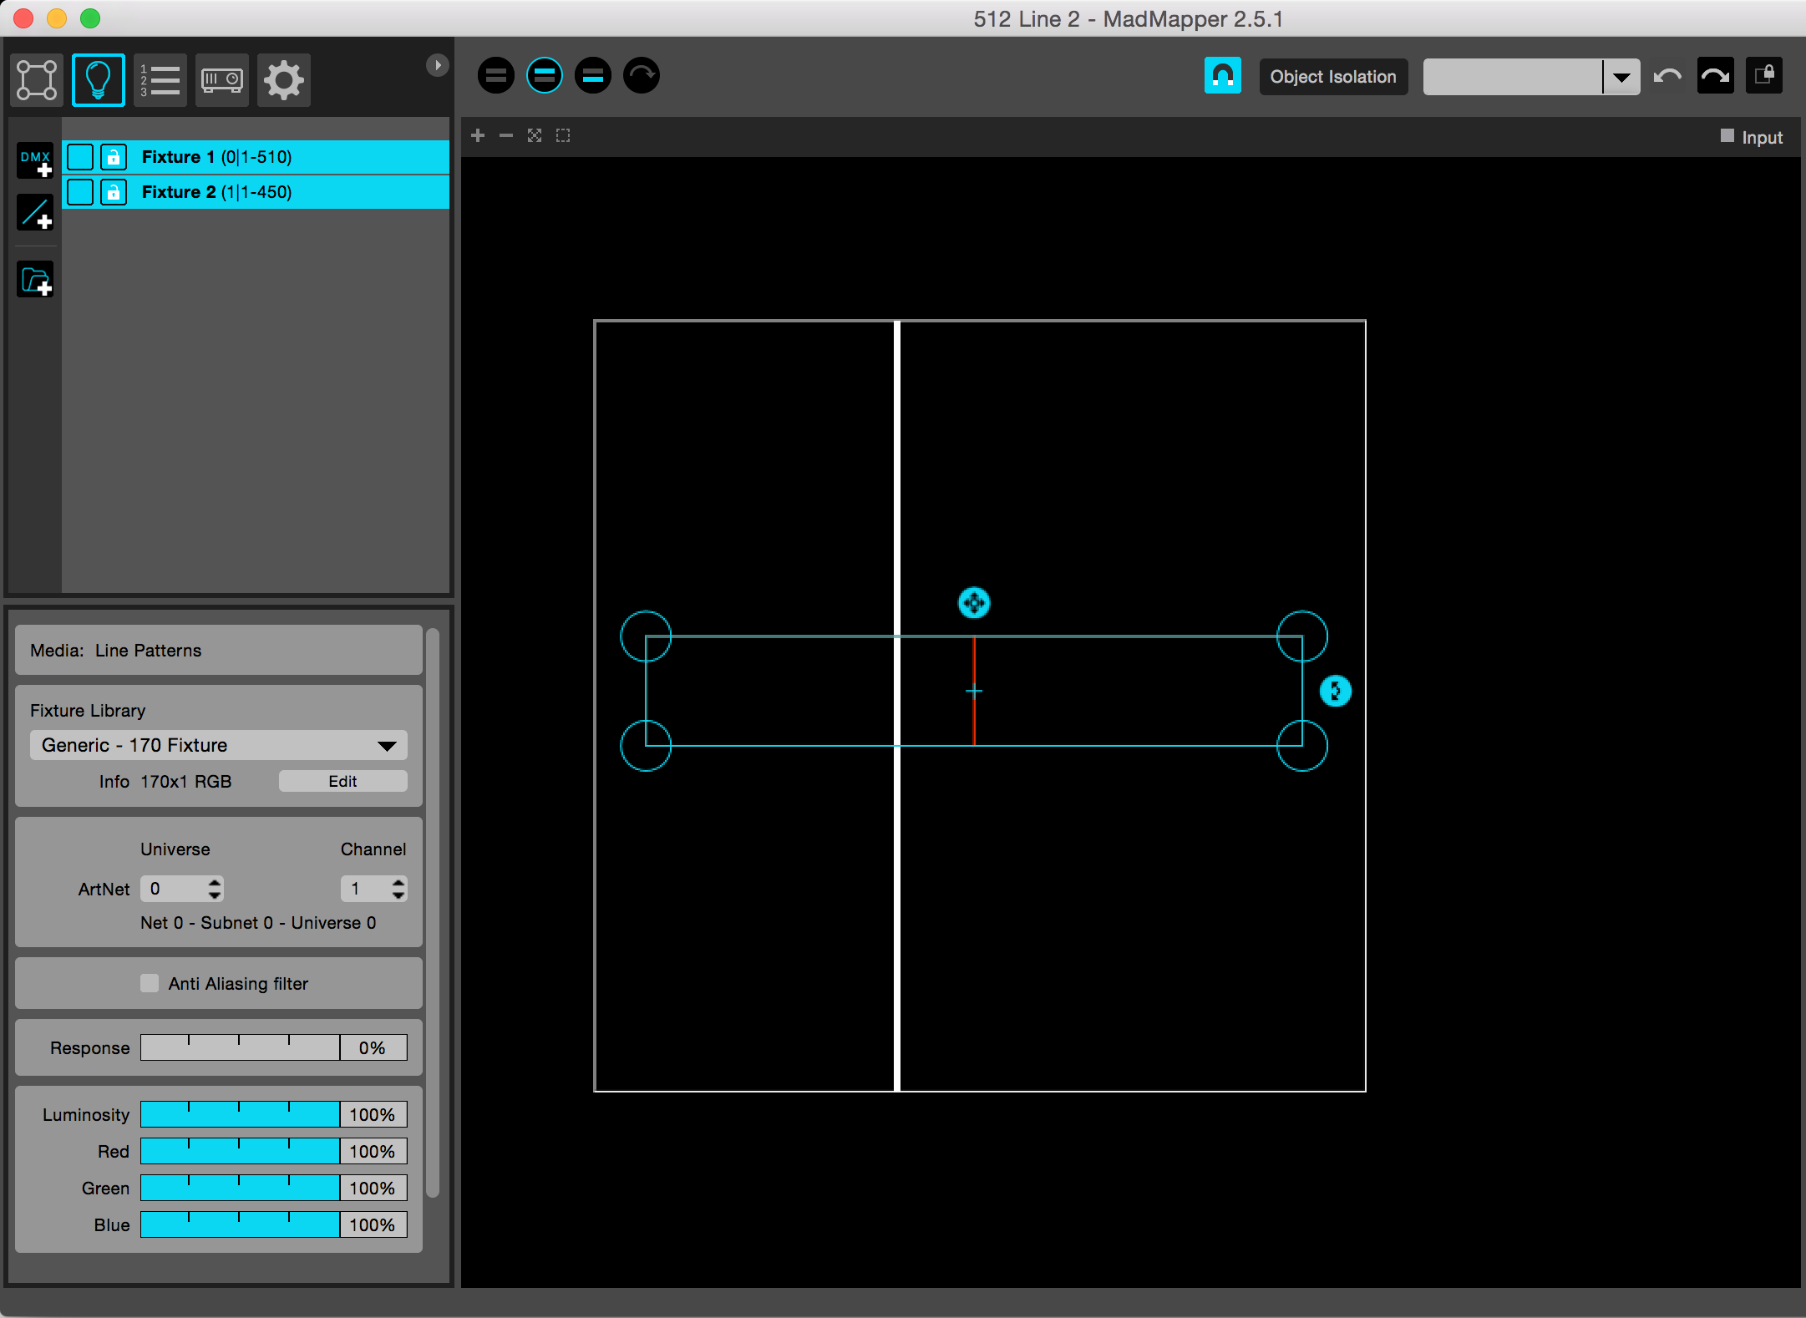
Task: Add a line fixture with the line plus icon
Action: pos(36,213)
